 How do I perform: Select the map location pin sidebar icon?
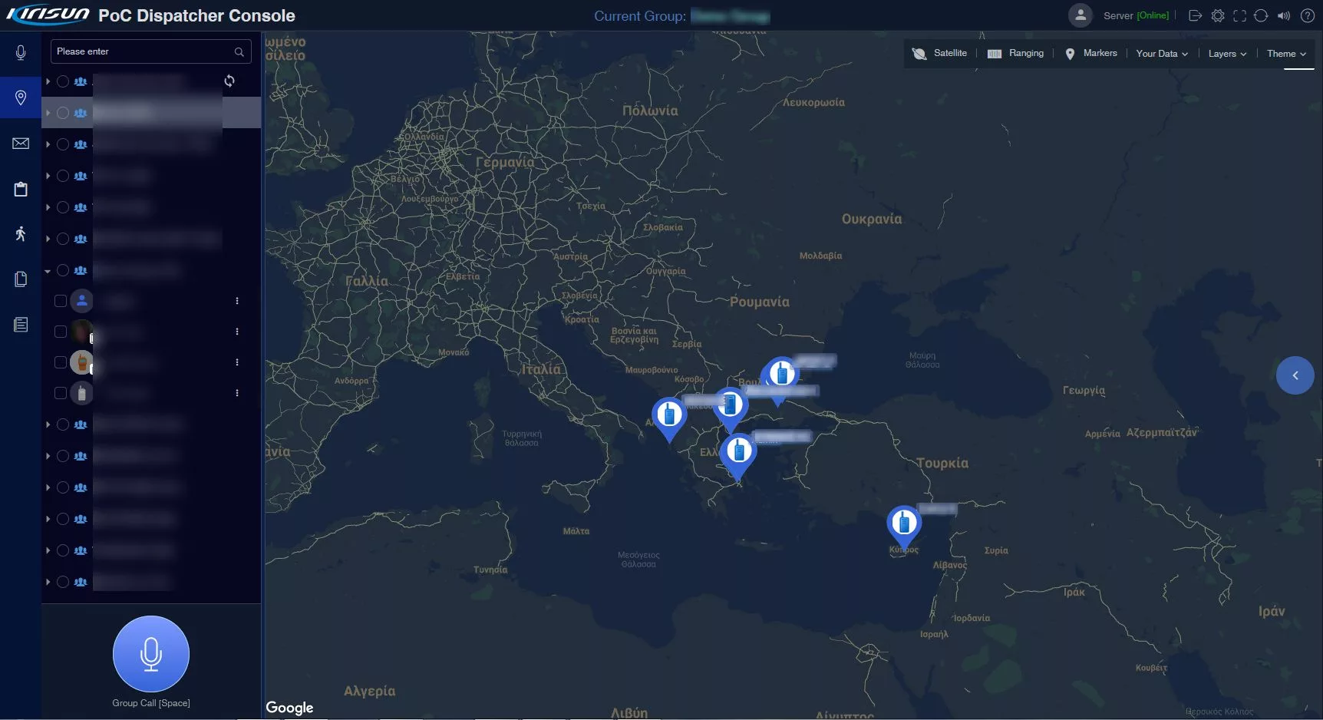(21, 97)
